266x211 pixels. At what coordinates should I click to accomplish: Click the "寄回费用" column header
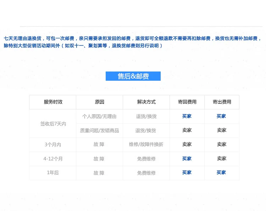[187, 102]
